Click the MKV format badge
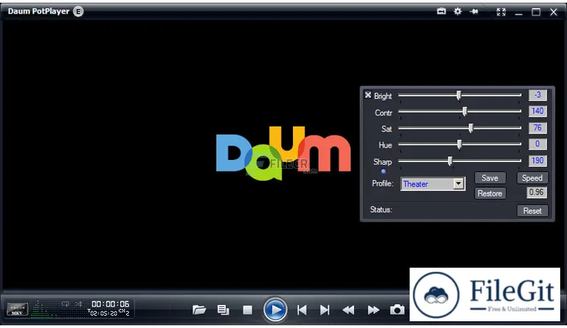 click(18, 310)
